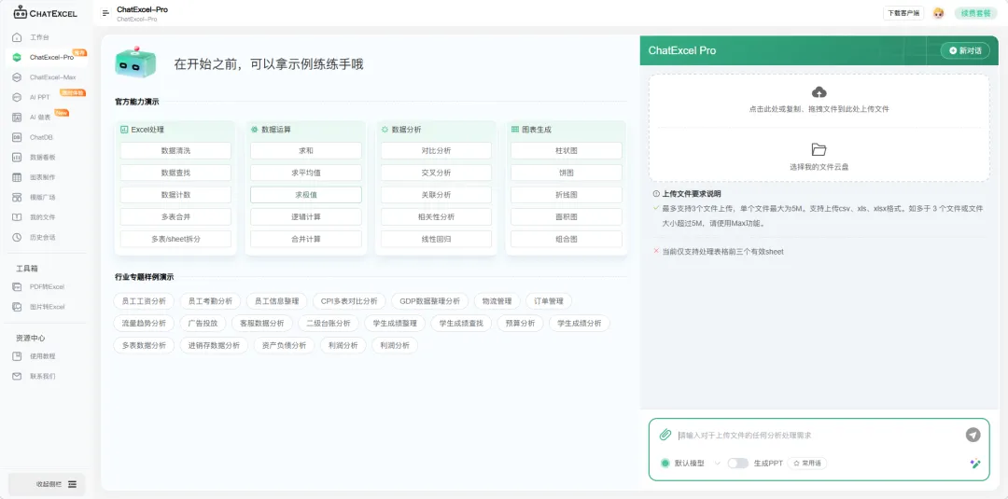Try the 求平均值 example
1008x499 pixels.
point(306,173)
